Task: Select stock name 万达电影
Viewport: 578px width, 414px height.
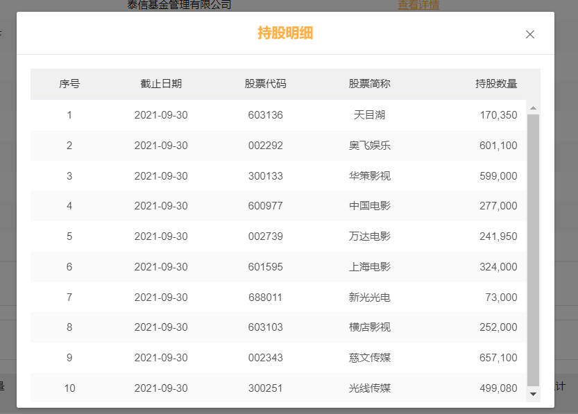Action: click(x=370, y=236)
